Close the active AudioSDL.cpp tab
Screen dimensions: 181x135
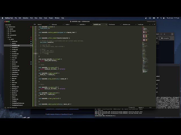pyautogui.click(x=106, y=24)
